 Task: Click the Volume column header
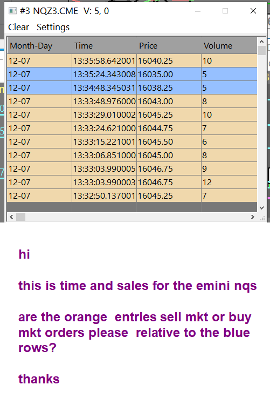229,46
